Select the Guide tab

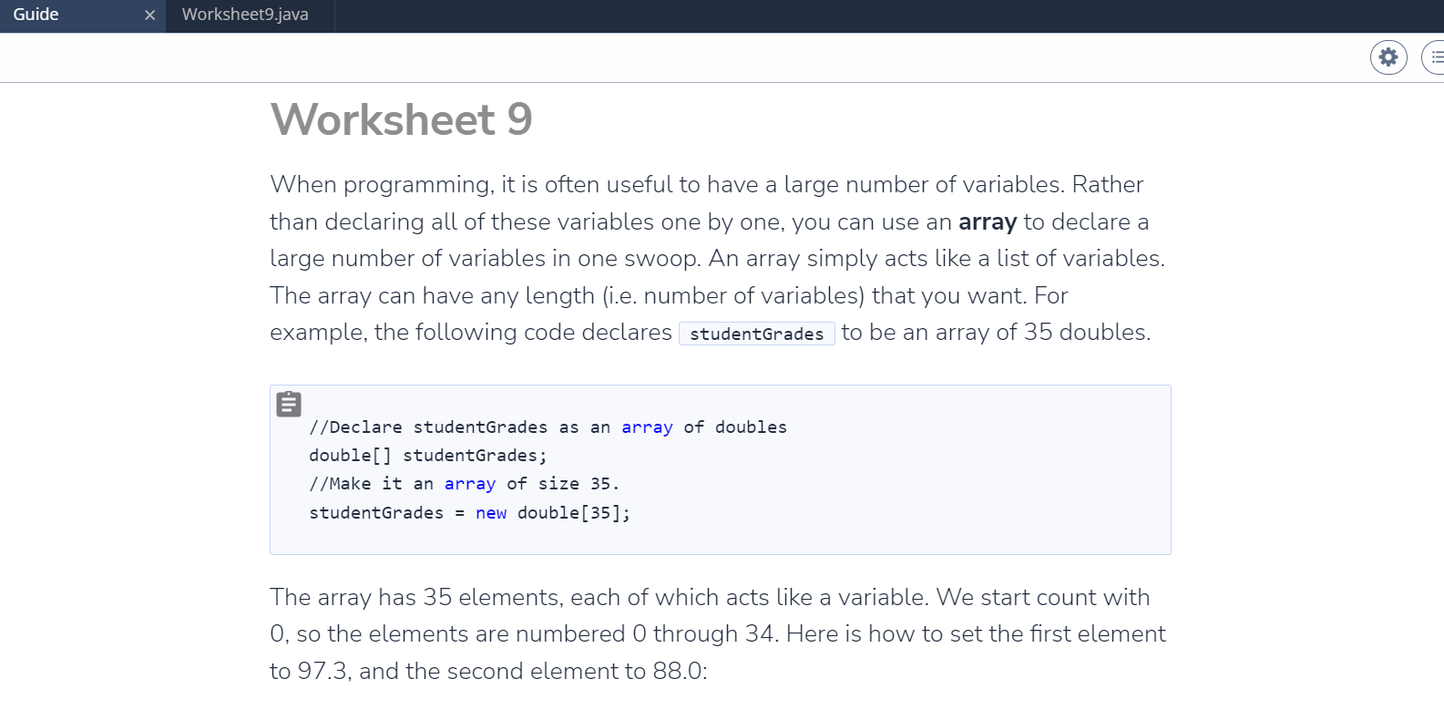pos(36,15)
